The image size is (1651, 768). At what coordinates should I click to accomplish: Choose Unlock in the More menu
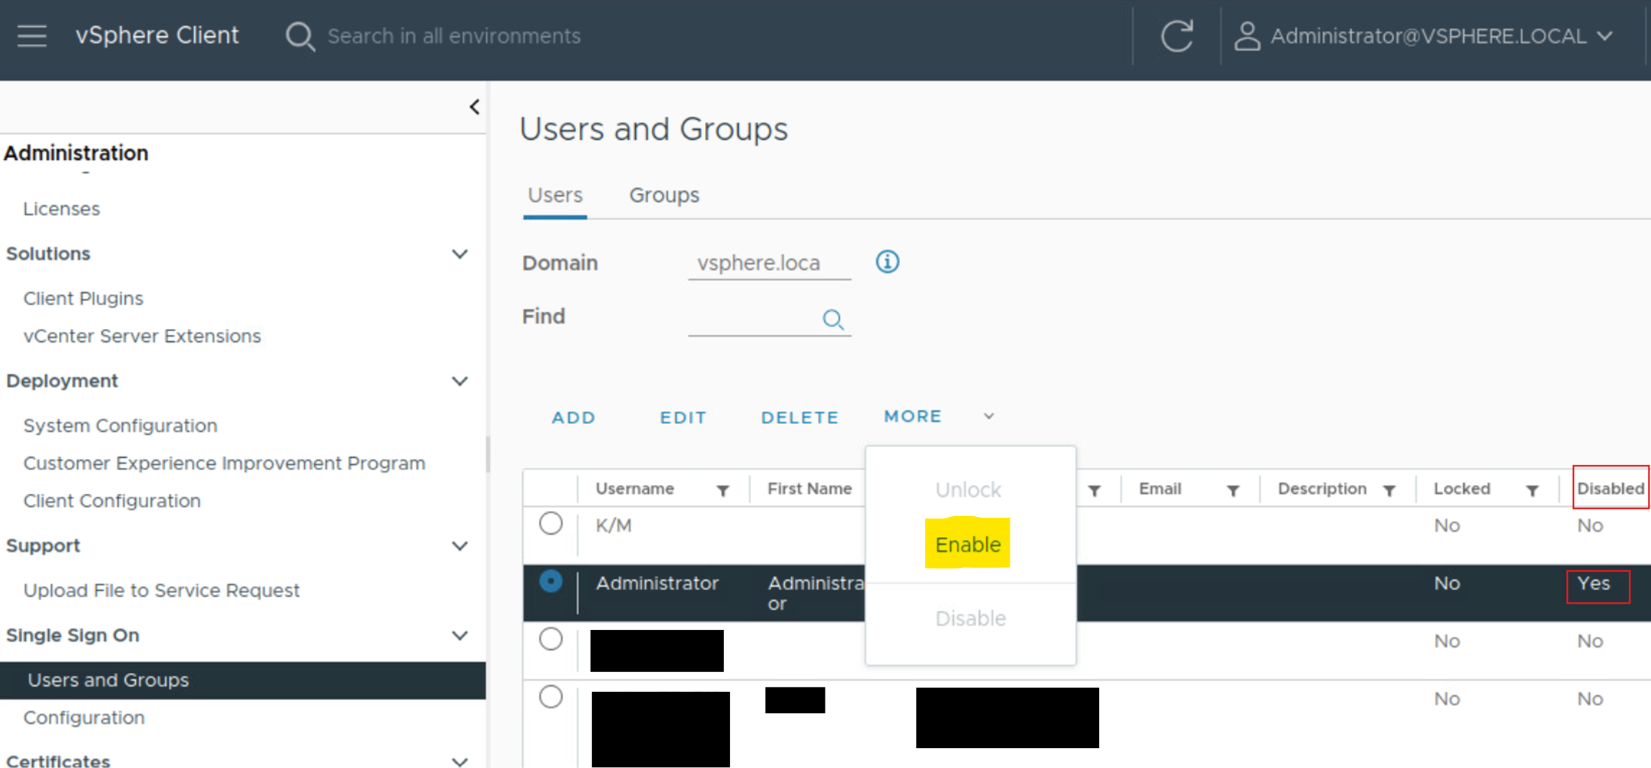click(x=968, y=490)
